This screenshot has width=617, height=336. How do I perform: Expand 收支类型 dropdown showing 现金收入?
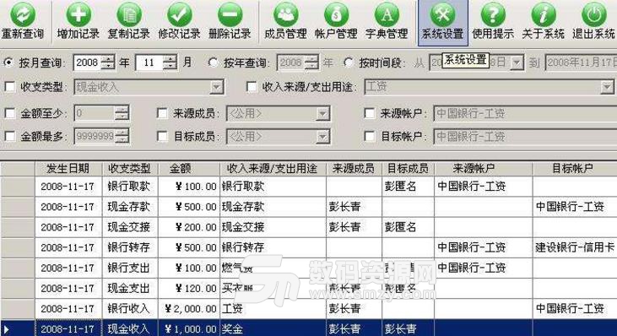pos(216,87)
